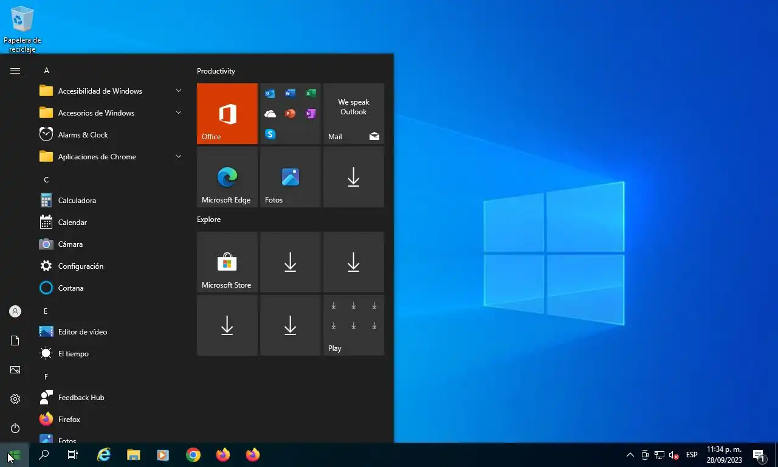The image size is (778, 467).
Task: Select Papelera de reciclaje desktop icon
Action: tap(22, 29)
